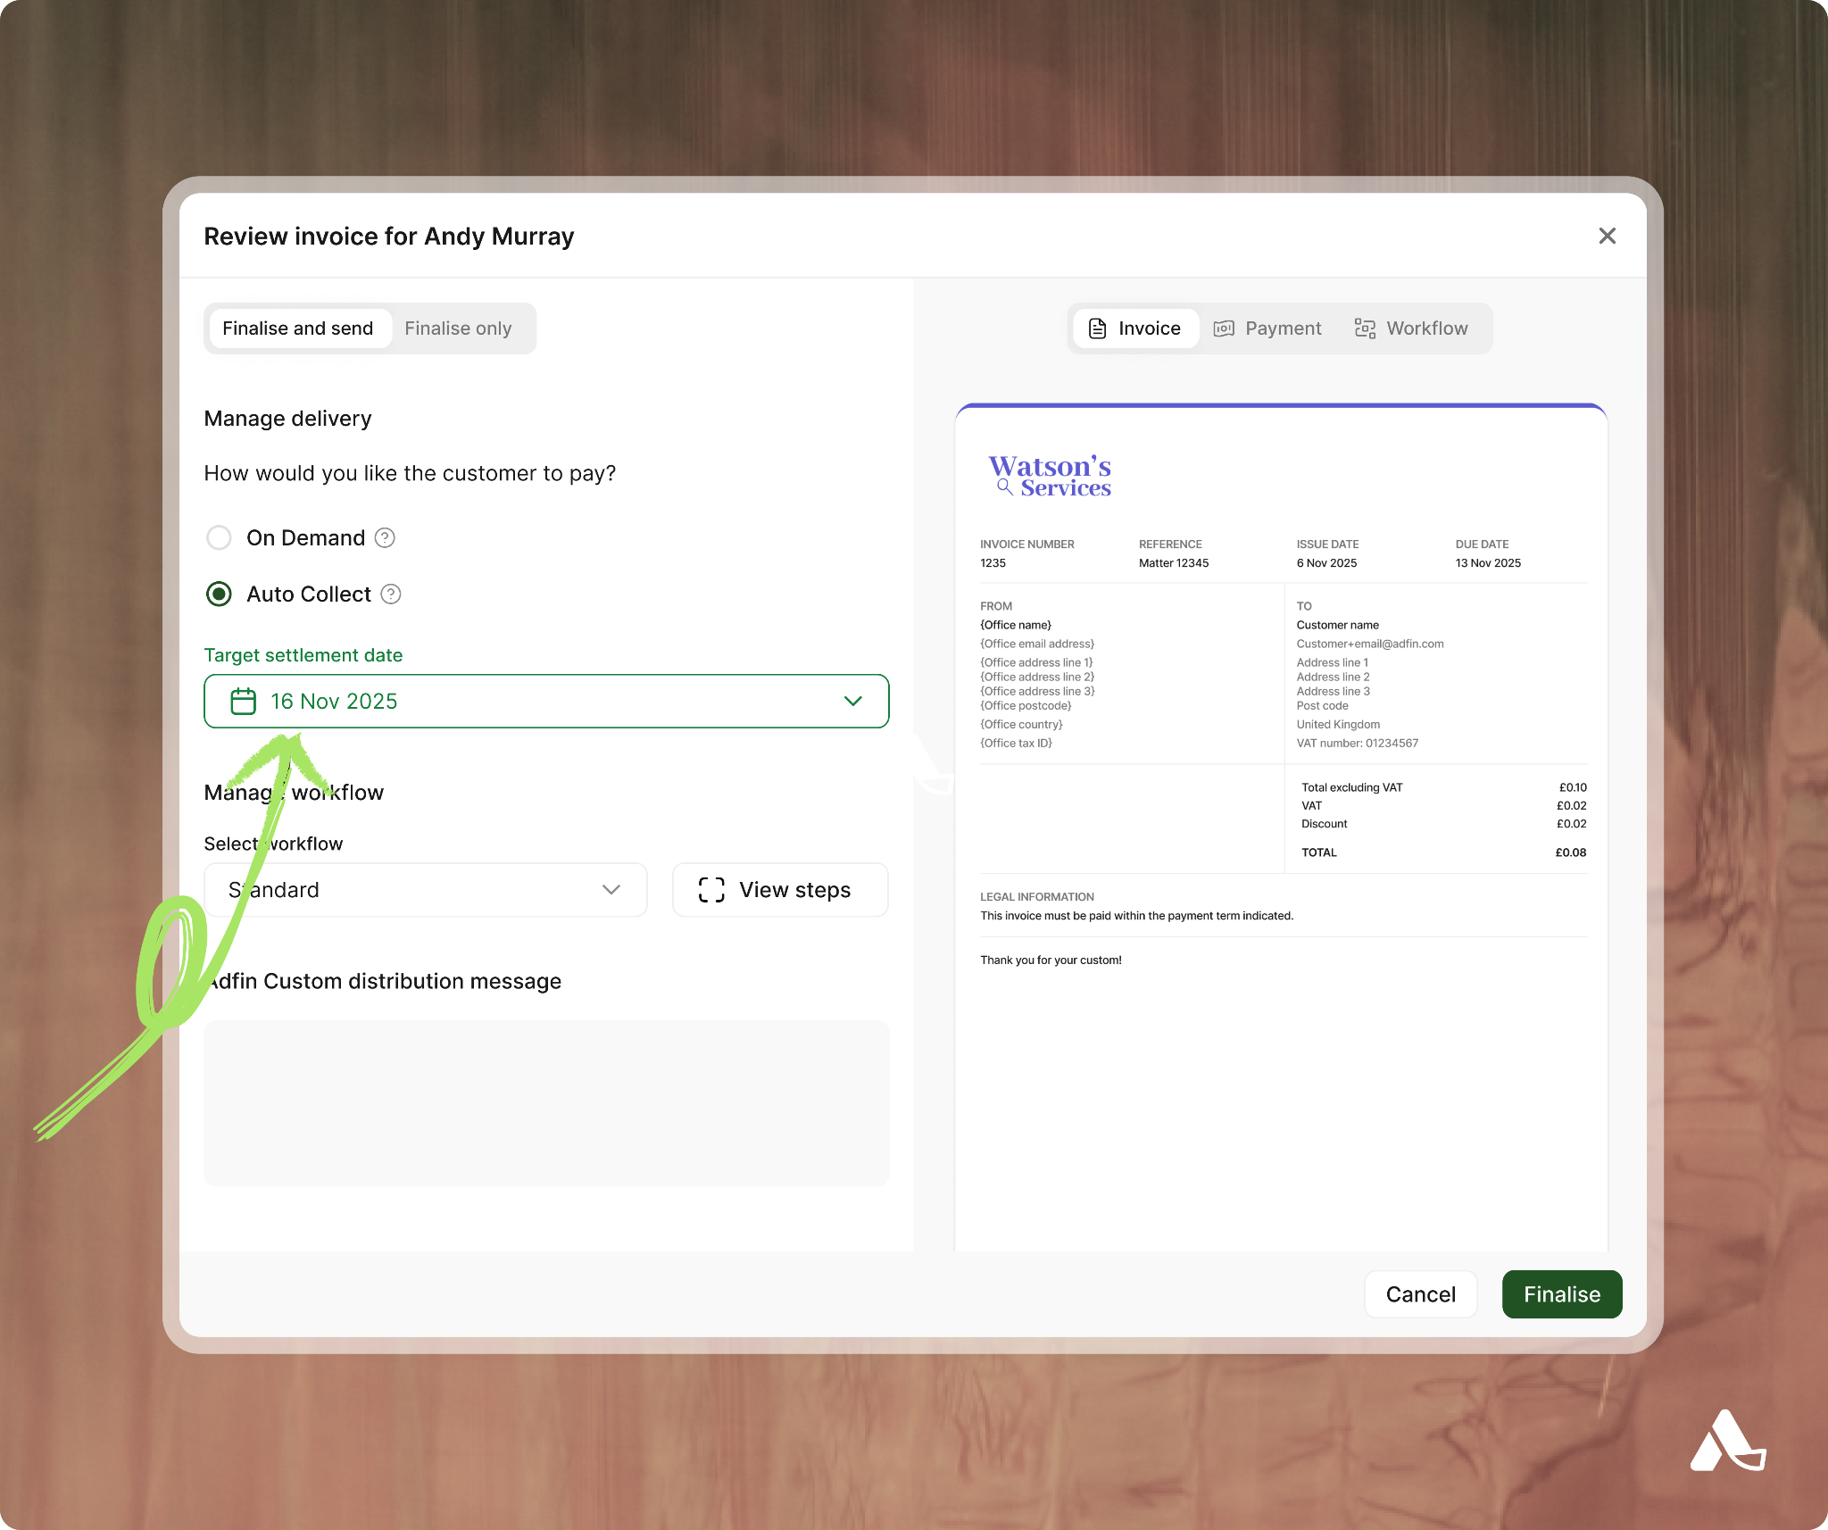This screenshot has width=1828, height=1530.
Task: Switch to Finalise only mode
Action: (458, 328)
